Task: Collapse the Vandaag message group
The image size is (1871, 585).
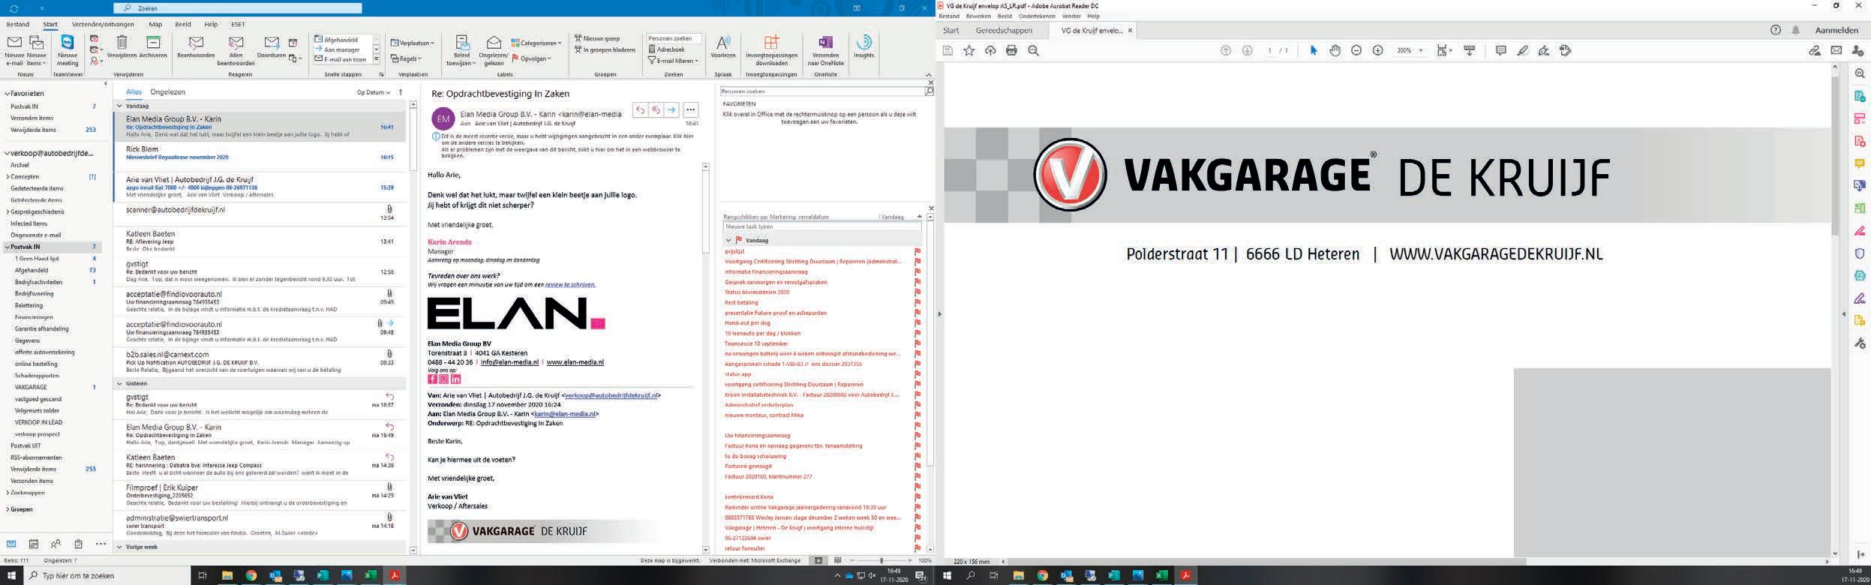Action: (119, 106)
